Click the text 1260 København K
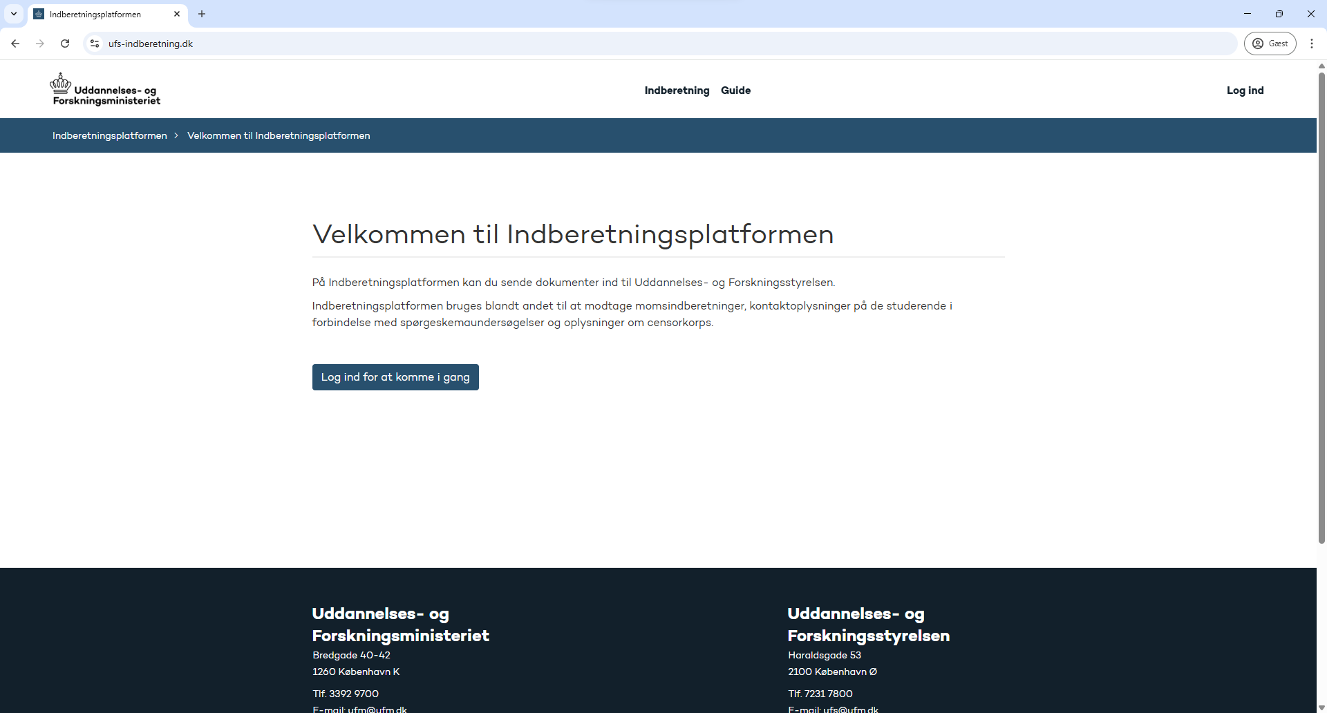This screenshot has height=713, width=1327. point(356,672)
